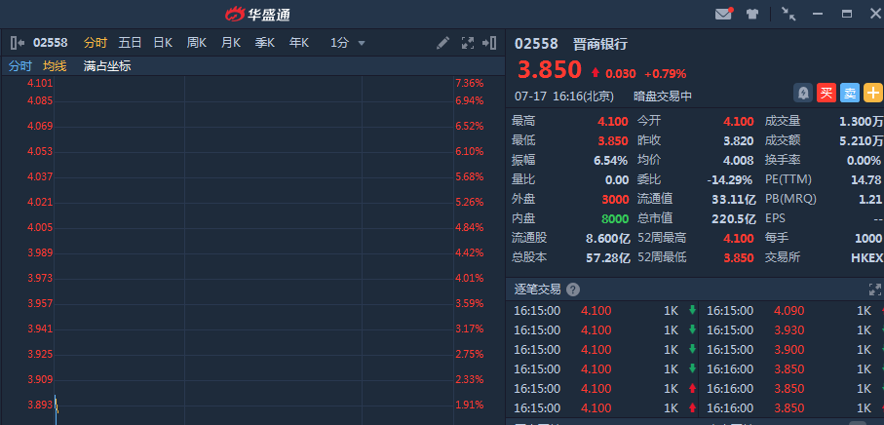
Task: Click the 总股本 value 57.28亿
Action: coord(608,258)
